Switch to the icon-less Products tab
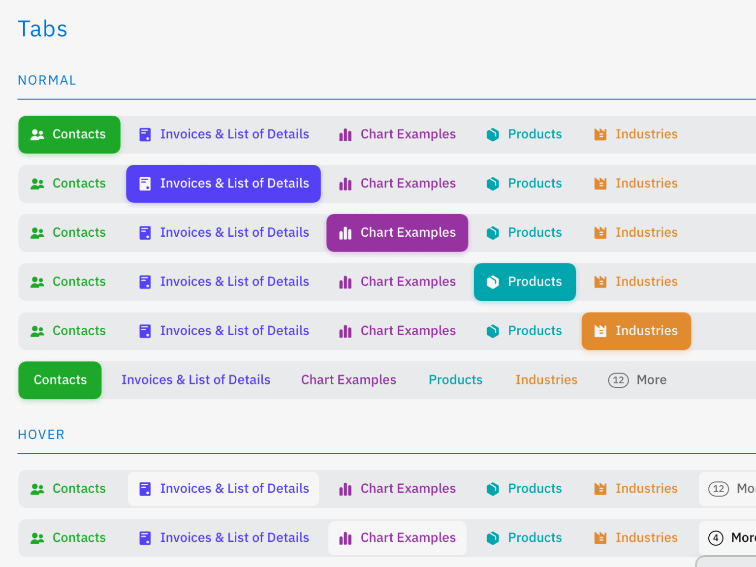 pos(455,380)
